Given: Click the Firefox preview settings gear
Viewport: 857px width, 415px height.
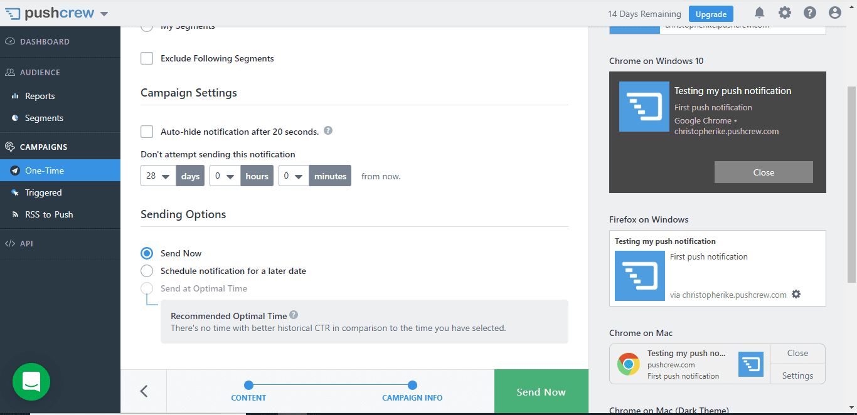Looking at the screenshot, I should [x=796, y=294].
